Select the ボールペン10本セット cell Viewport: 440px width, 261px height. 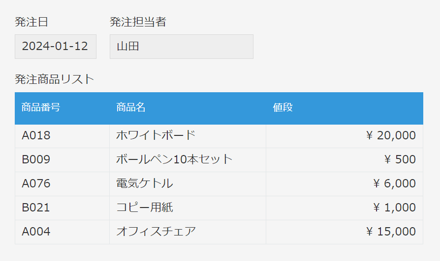(188, 160)
